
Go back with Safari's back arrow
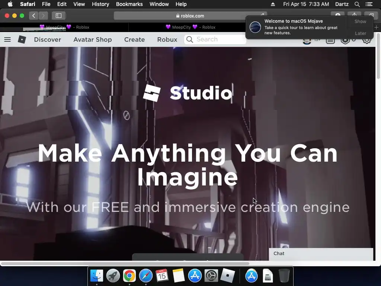[34, 16]
